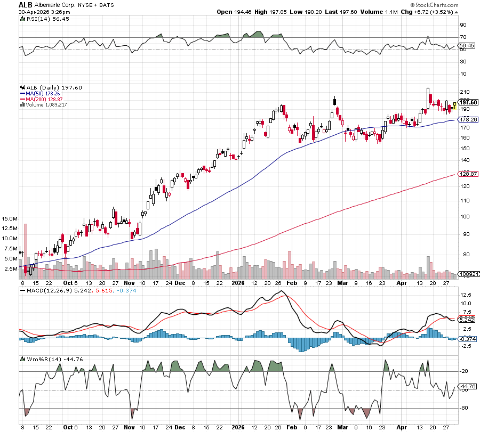Click the 5.242 MACD value axis tag
The image size is (480, 432).
(467, 320)
